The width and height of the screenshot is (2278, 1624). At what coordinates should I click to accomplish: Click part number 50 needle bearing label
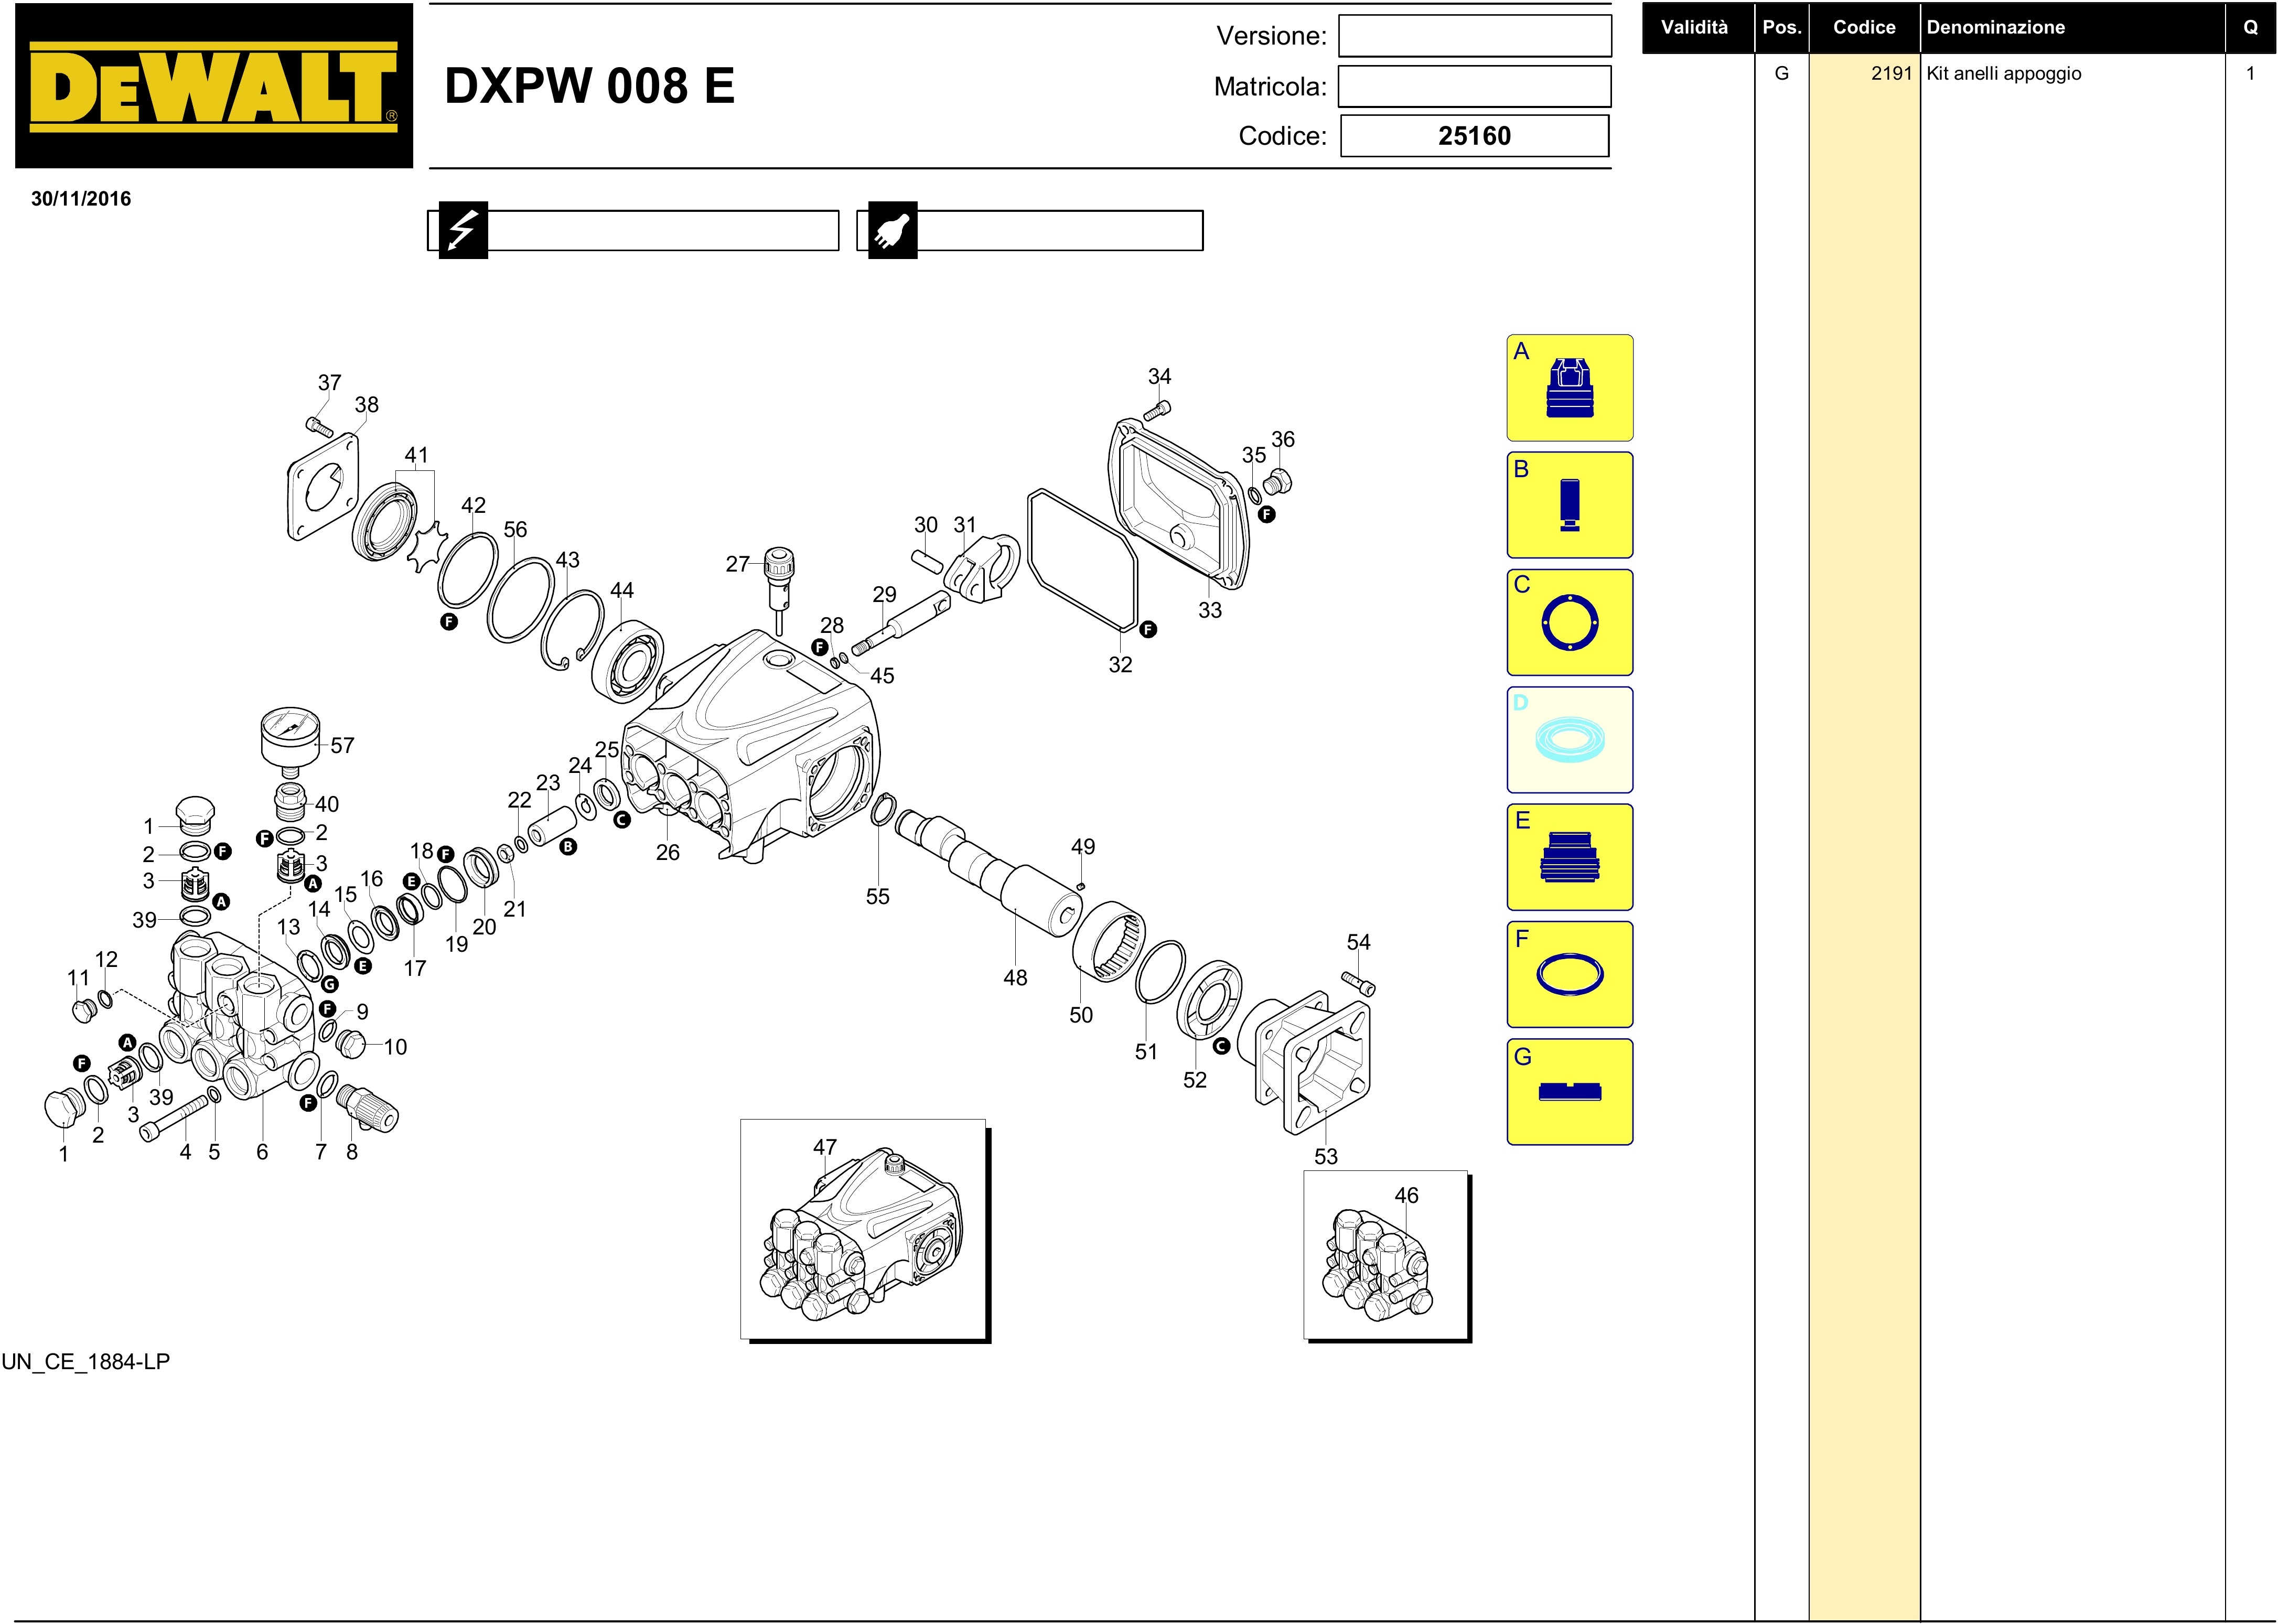1081,1015
